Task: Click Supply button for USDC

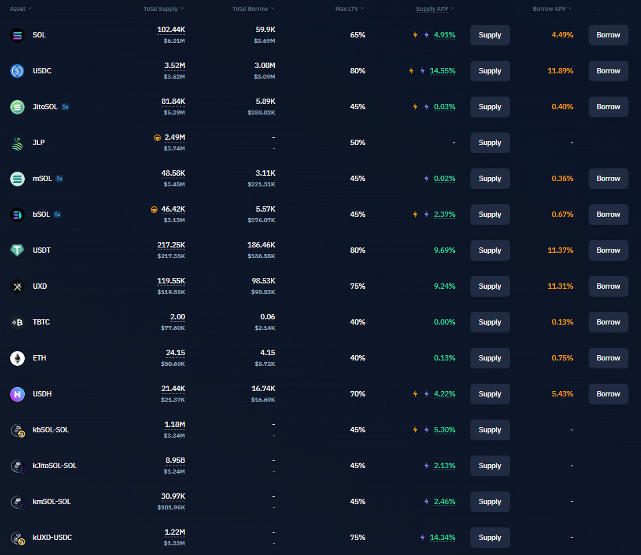Action: [x=490, y=71]
